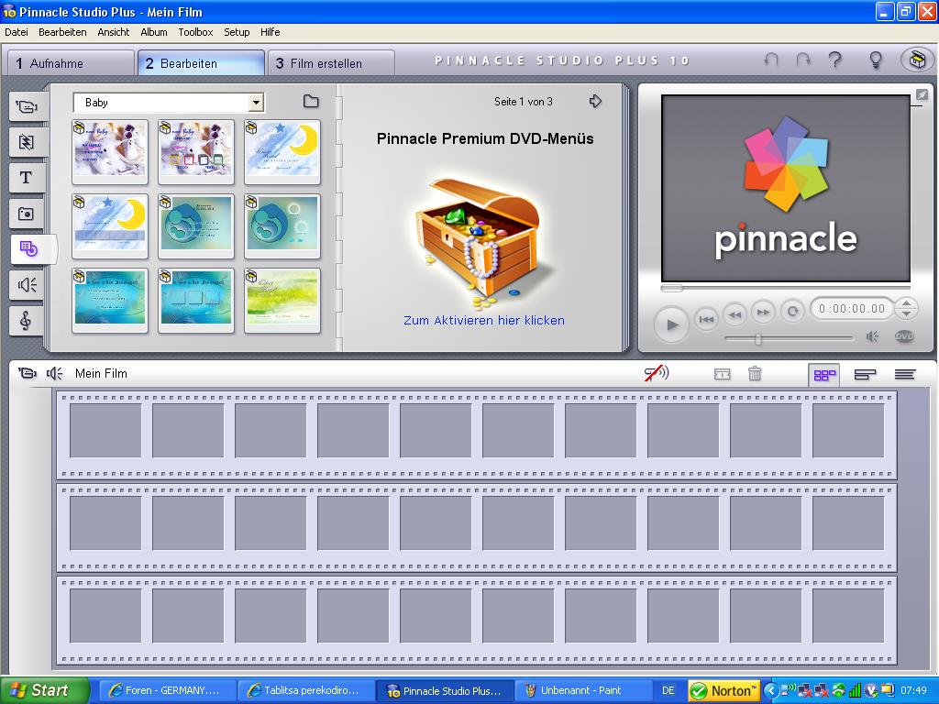939x704 pixels.
Task: Select the yellow-green menu thumbnail
Action: click(282, 301)
